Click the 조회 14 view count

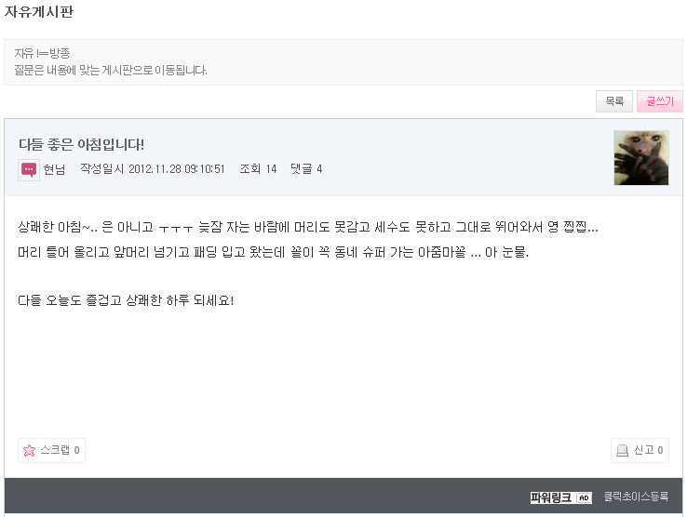point(258,169)
